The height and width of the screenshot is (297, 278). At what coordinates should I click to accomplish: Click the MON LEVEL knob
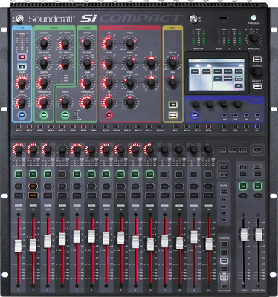pos(253,39)
